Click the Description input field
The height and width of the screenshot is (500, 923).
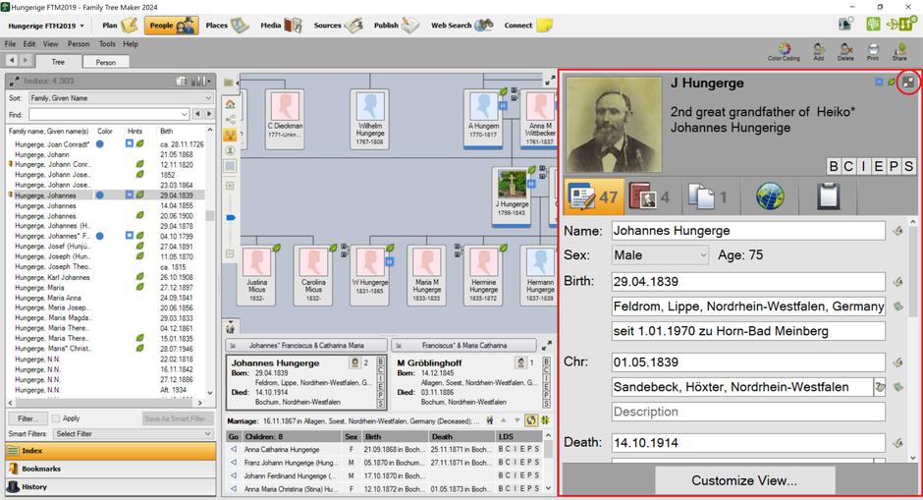[748, 412]
